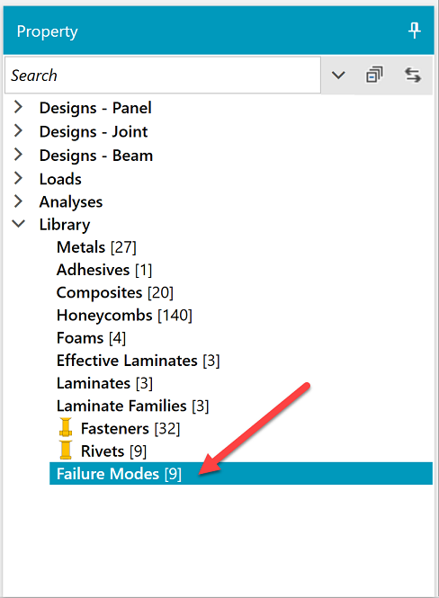Expand the Designs - Joint node
Image resolution: width=439 pixels, height=598 pixels.
click(18, 130)
